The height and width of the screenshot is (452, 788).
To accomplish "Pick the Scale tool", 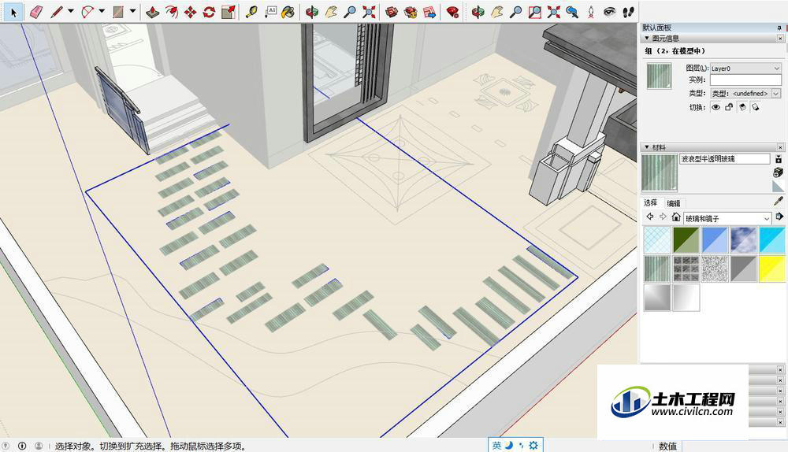I will (x=229, y=12).
